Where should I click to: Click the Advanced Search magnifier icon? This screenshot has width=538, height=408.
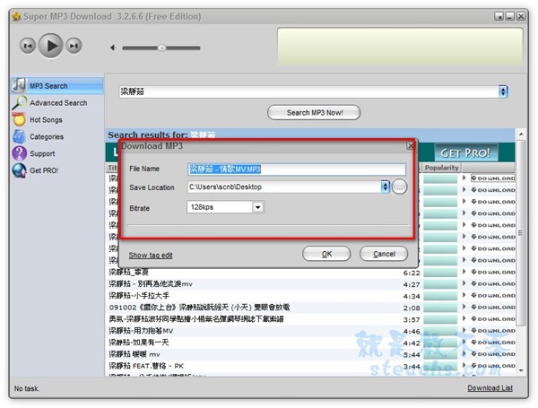[19, 102]
